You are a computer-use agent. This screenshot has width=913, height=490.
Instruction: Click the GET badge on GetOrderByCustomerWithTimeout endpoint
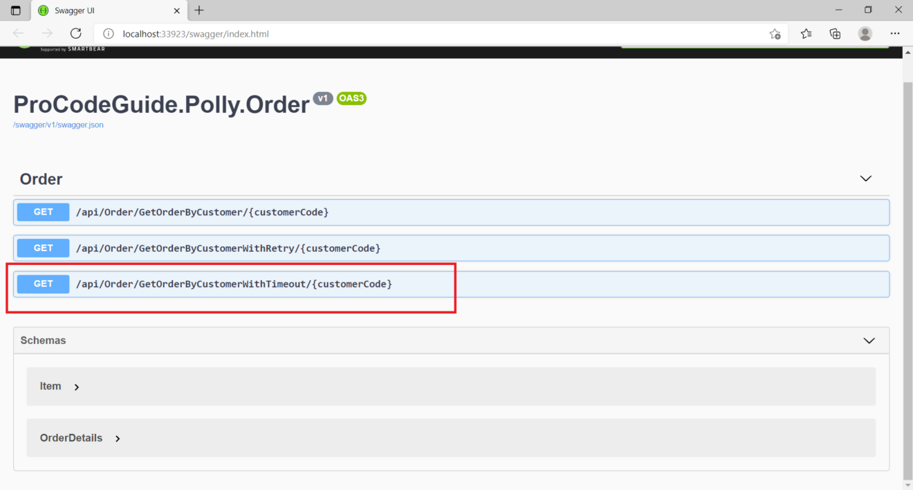[x=42, y=284]
